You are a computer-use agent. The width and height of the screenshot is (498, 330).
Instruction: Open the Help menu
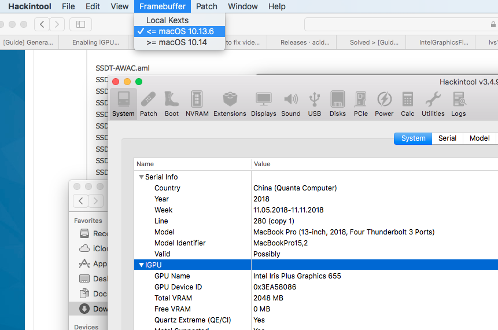[x=276, y=6]
